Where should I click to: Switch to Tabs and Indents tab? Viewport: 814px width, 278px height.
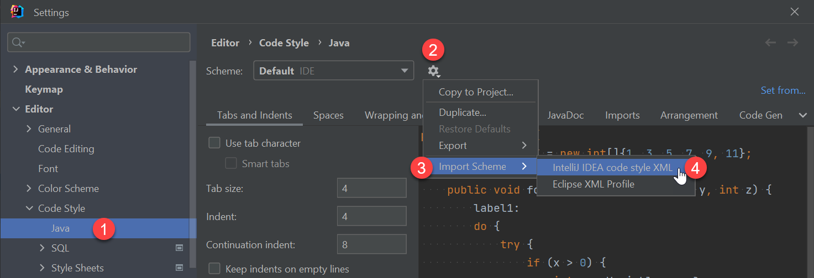255,115
